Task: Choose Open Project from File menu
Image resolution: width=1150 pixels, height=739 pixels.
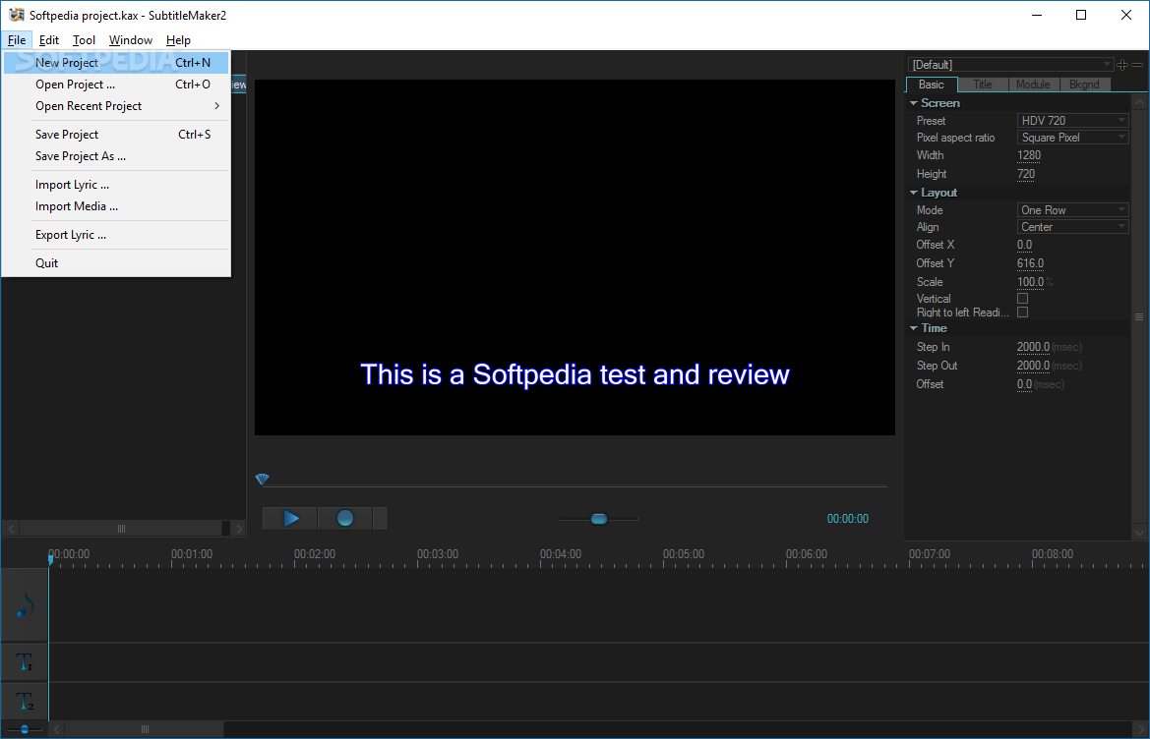Action: point(117,85)
